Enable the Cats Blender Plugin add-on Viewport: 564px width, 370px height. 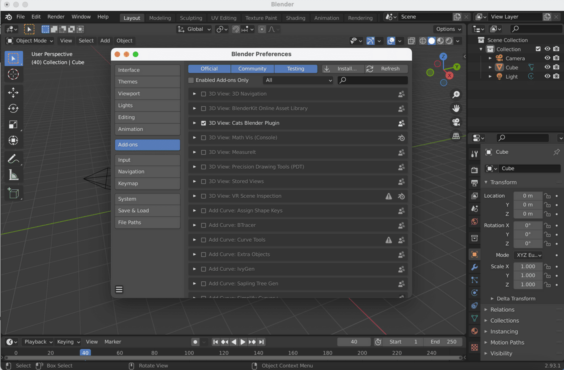tap(204, 122)
